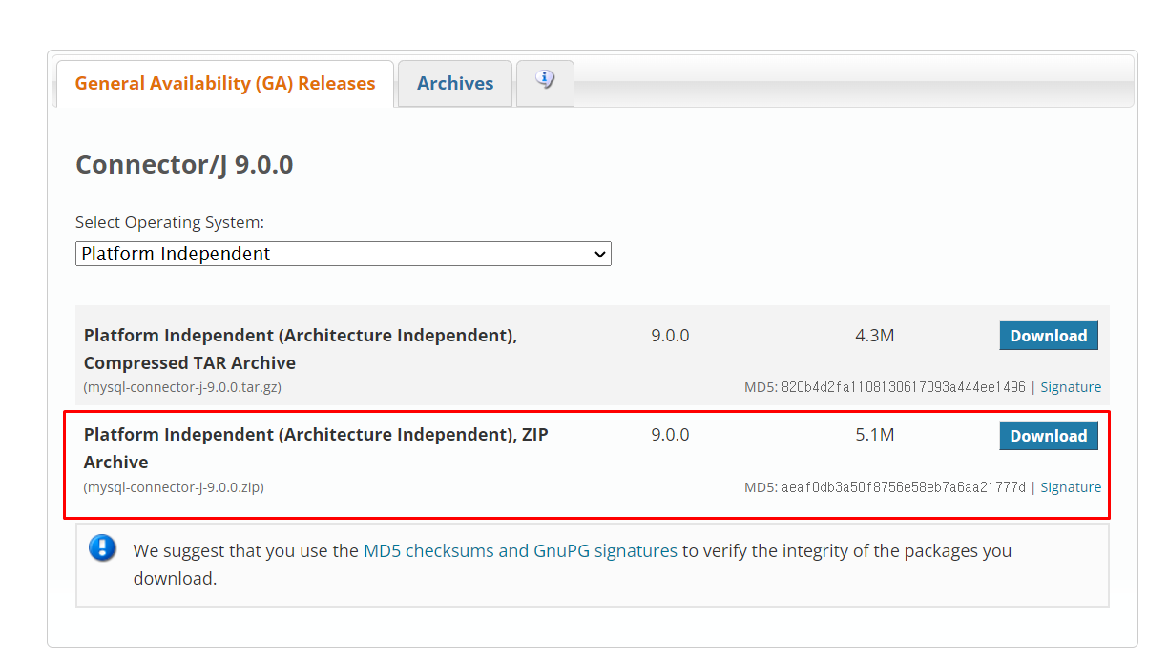Switch to the Archives tab
This screenshot has height=659, width=1168.
pyautogui.click(x=455, y=84)
